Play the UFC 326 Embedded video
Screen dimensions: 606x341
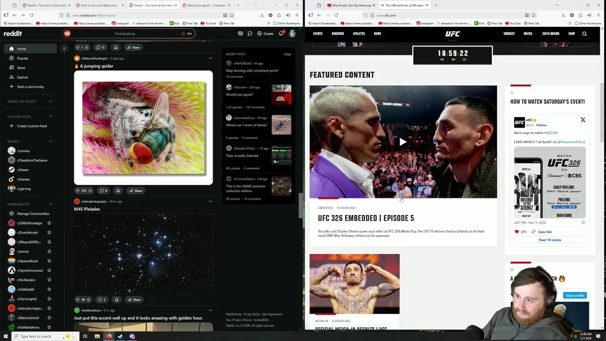403,142
